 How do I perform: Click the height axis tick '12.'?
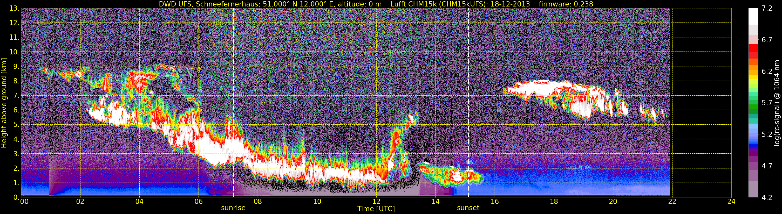[x=15, y=23]
